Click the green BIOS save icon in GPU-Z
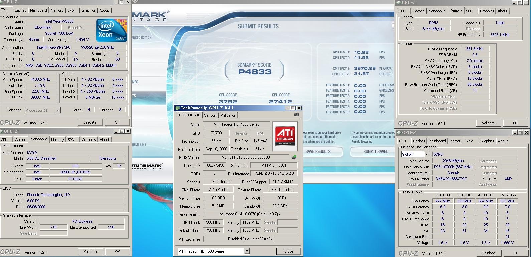Image resolution: width=531 pixels, height=257 pixels. 294,157
